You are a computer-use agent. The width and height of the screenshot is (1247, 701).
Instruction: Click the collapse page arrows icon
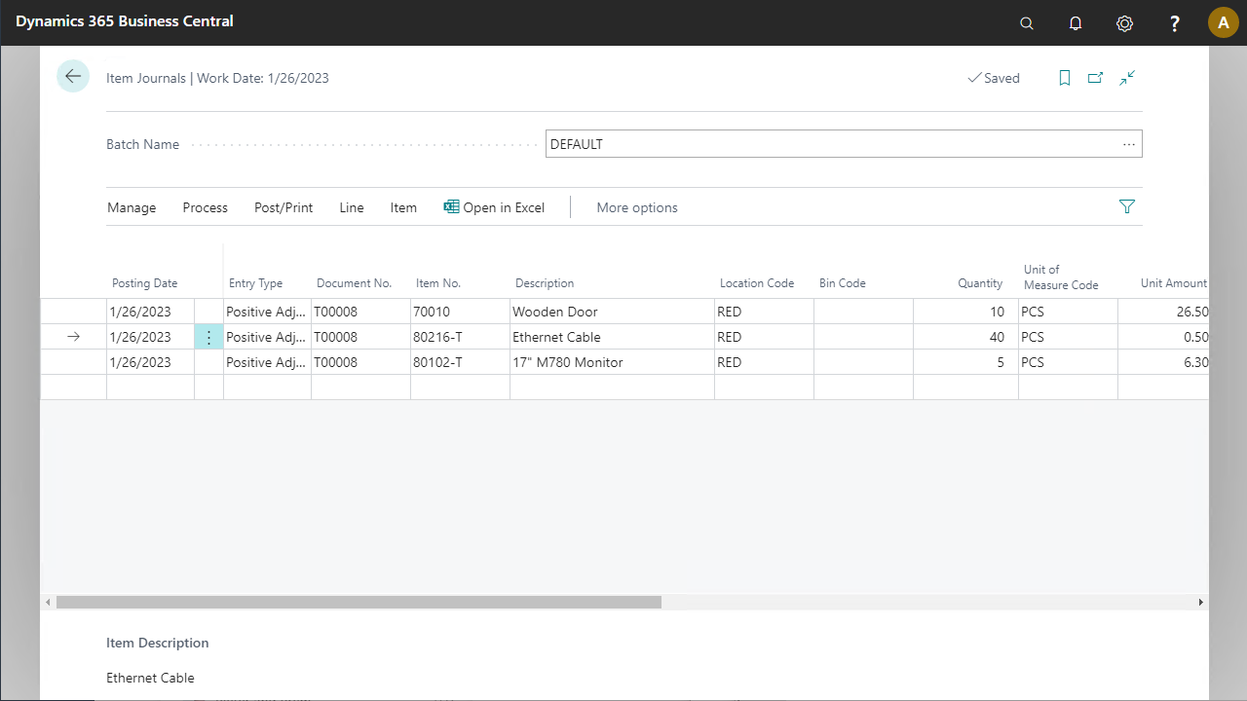(x=1127, y=78)
